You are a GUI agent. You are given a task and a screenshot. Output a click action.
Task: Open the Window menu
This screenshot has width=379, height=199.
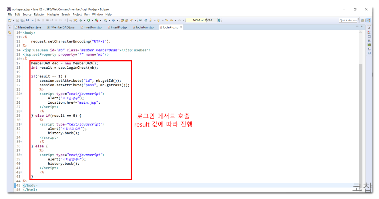(97, 15)
